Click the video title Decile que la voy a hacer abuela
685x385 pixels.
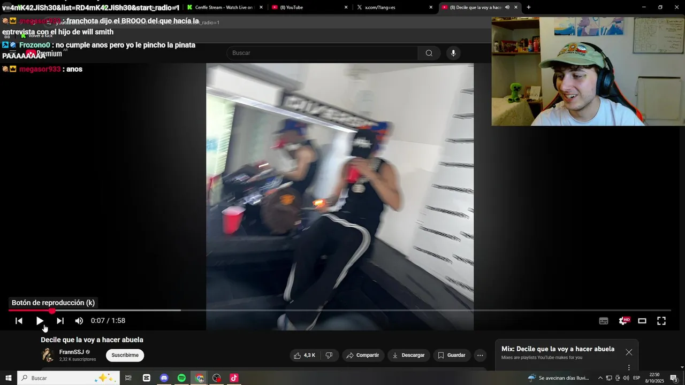click(92, 340)
